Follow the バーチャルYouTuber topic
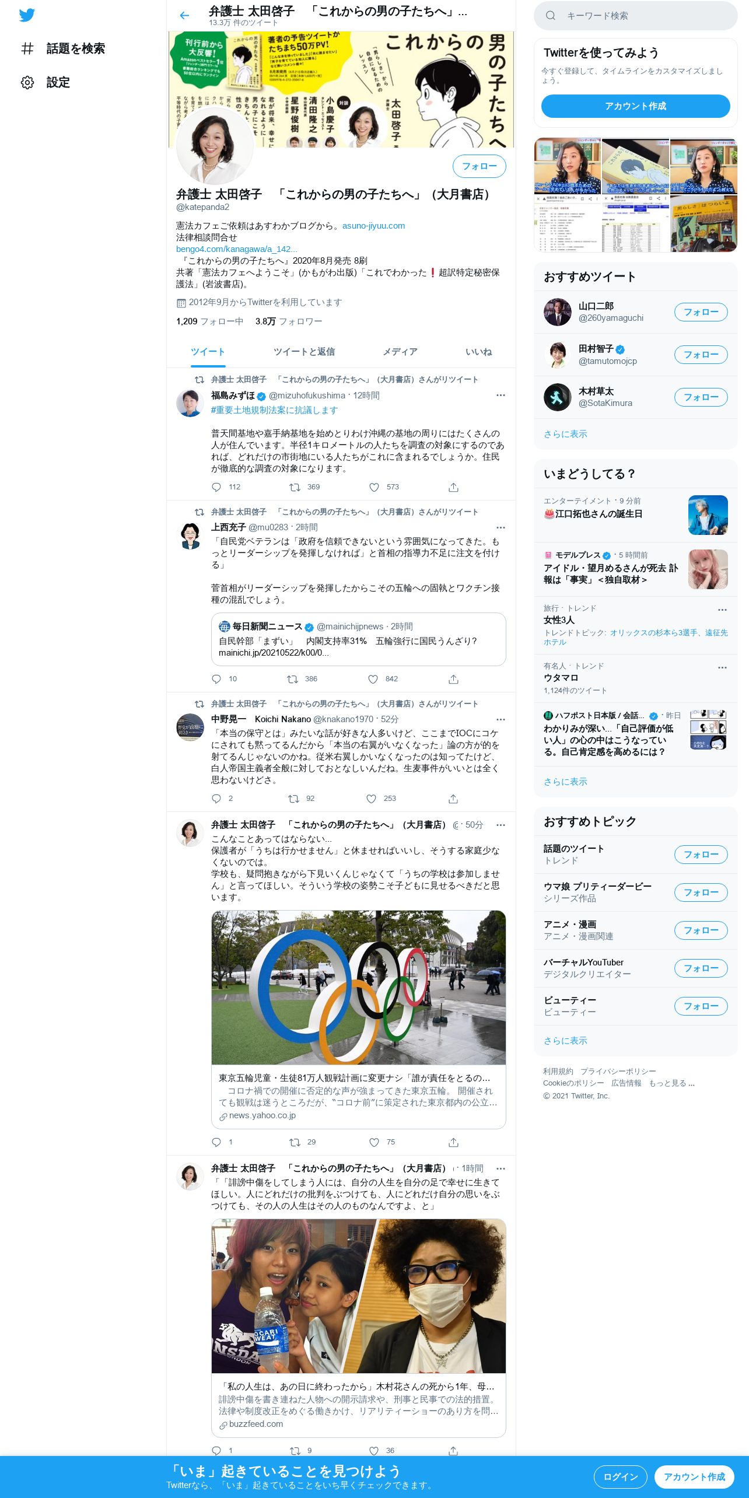 coord(701,968)
